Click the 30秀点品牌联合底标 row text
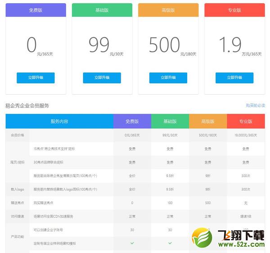270x253 pixels. 49,162
